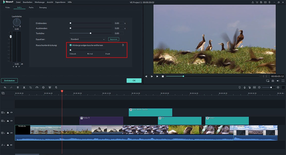The image size is (286, 155).
Task: Open the speed control gauge icon
Action: coord(37,87)
